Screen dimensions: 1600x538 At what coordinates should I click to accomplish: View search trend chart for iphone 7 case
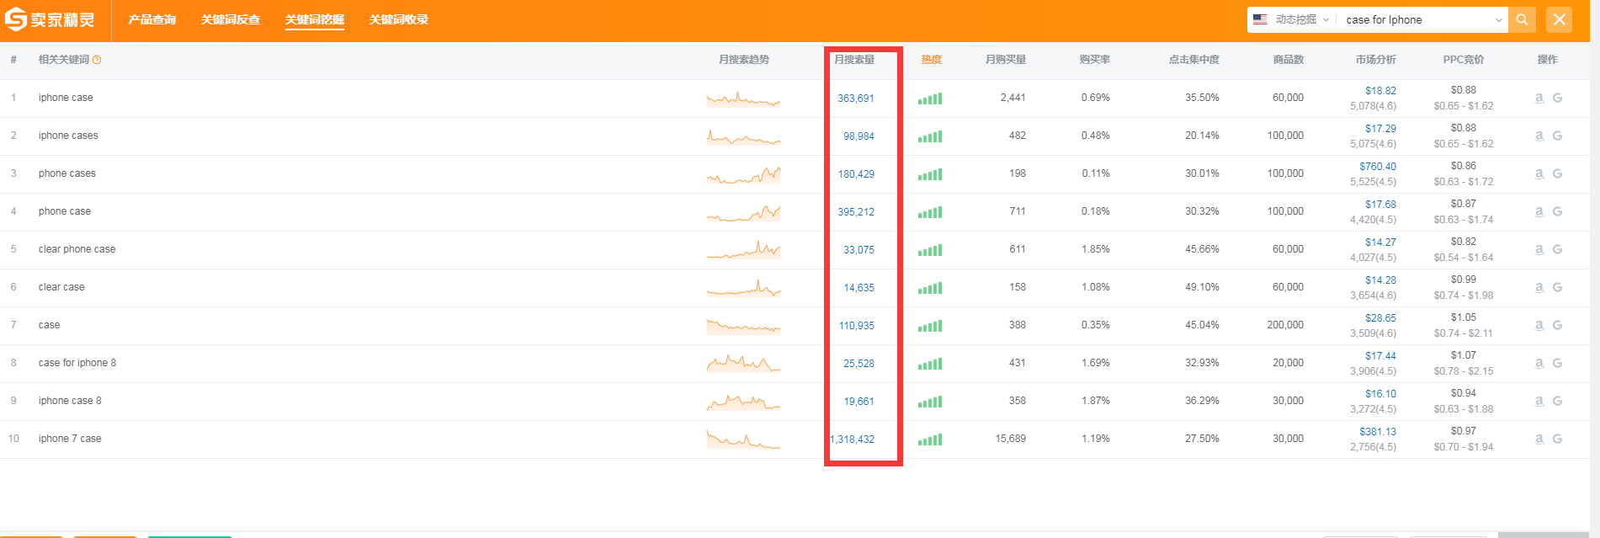[743, 439]
